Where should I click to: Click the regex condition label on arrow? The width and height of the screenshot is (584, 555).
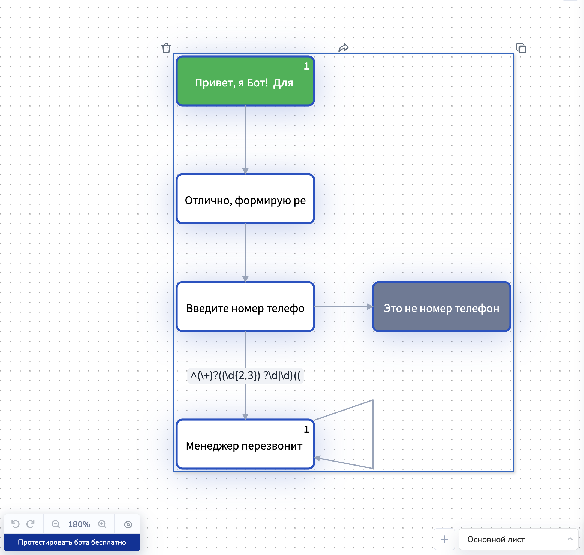tap(245, 376)
